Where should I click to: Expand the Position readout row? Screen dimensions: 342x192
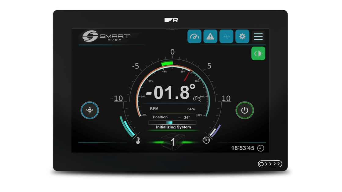[x=173, y=117]
